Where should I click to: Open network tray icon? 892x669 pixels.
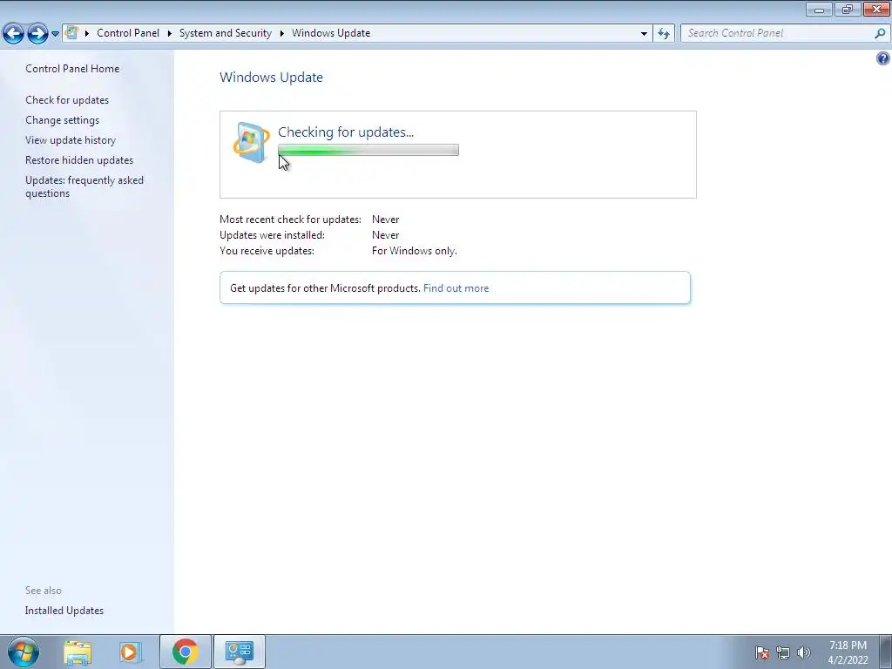[783, 652]
